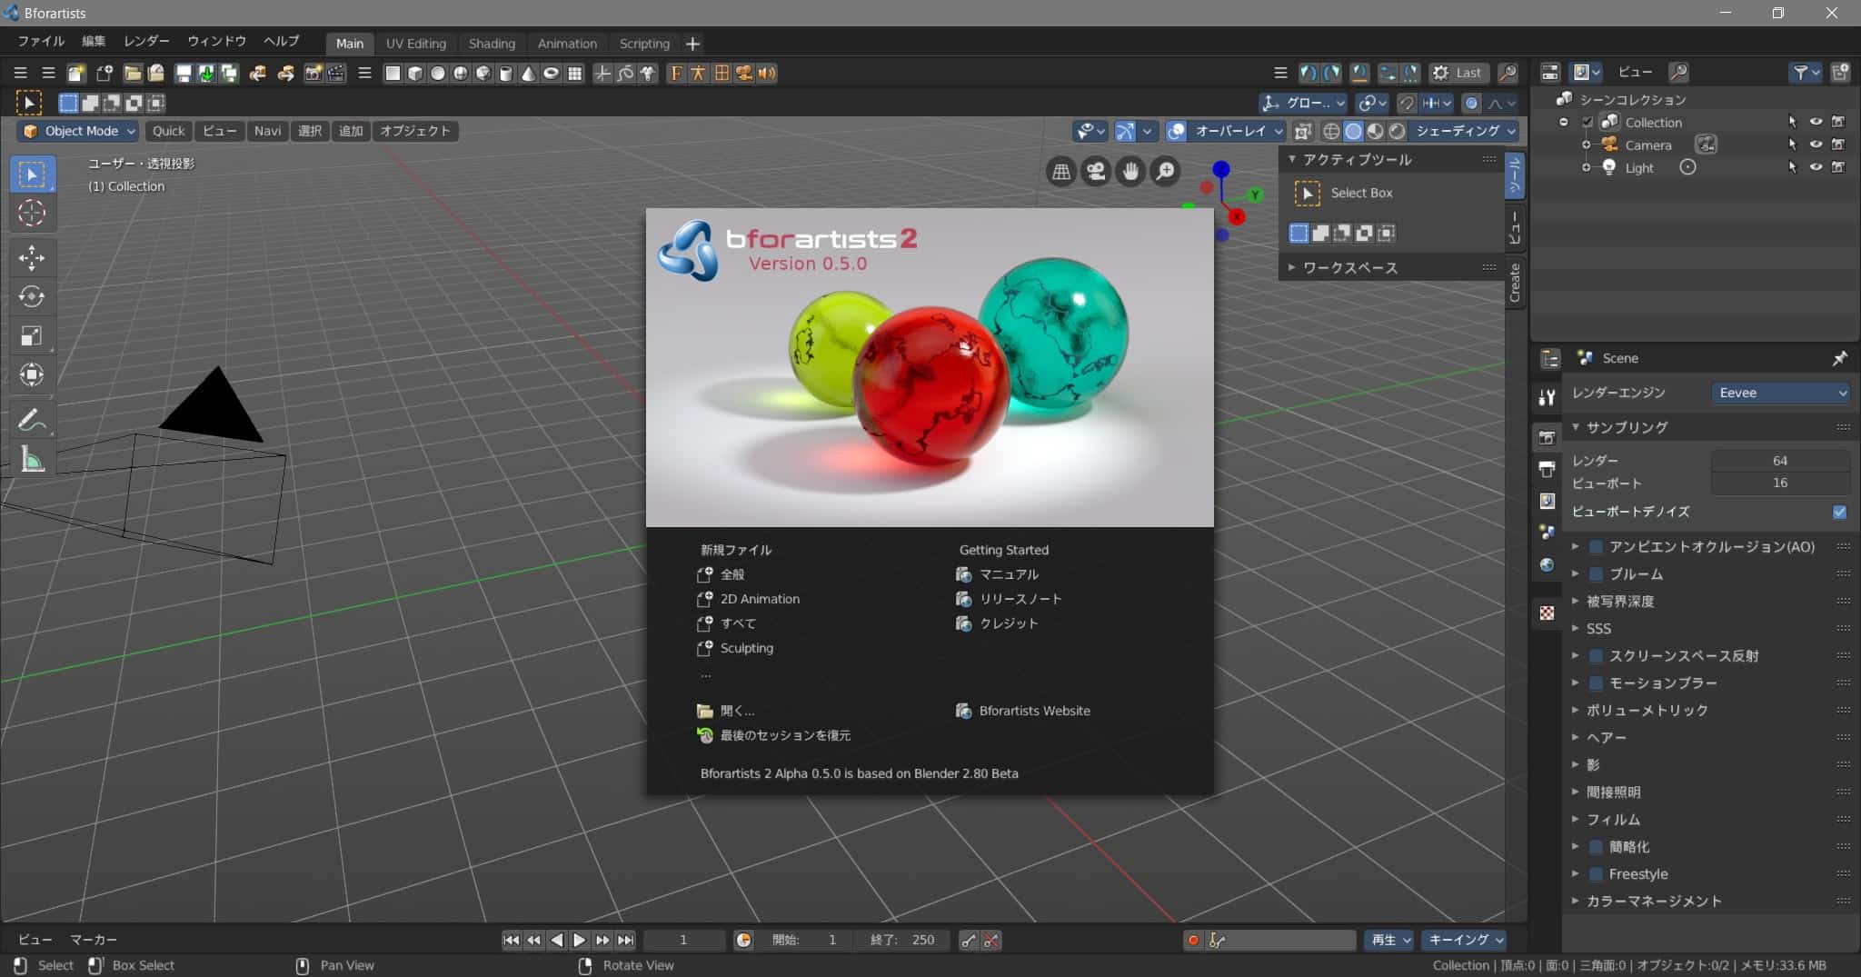The width and height of the screenshot is (1861, 977).
Task: Open the Create sidebar tab
Action: (x=1515, y=282)
